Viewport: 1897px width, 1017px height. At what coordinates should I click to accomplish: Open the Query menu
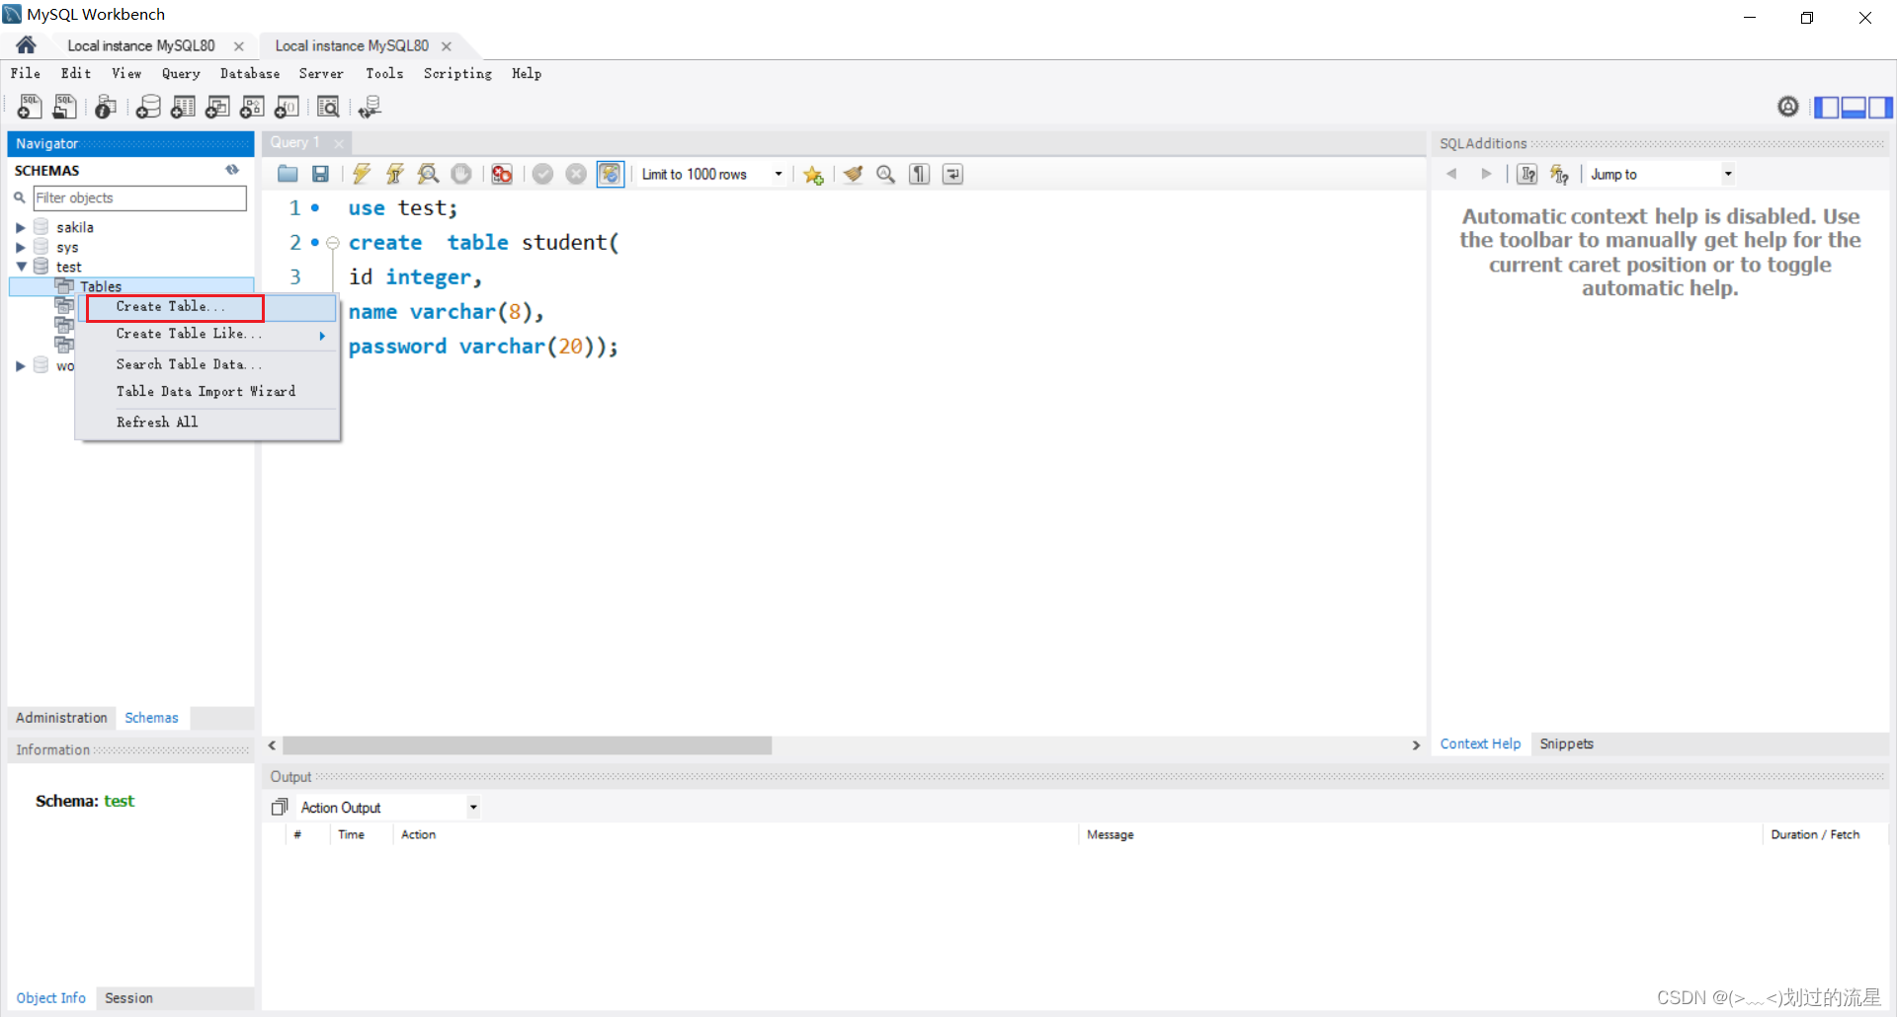(181, 73)
